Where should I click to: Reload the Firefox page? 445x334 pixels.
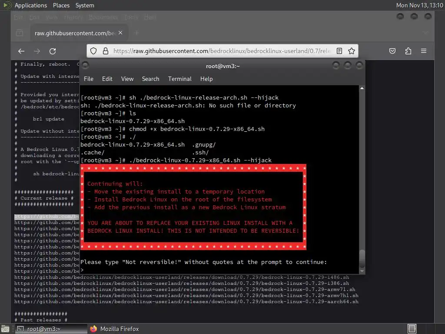click(53, 51)
